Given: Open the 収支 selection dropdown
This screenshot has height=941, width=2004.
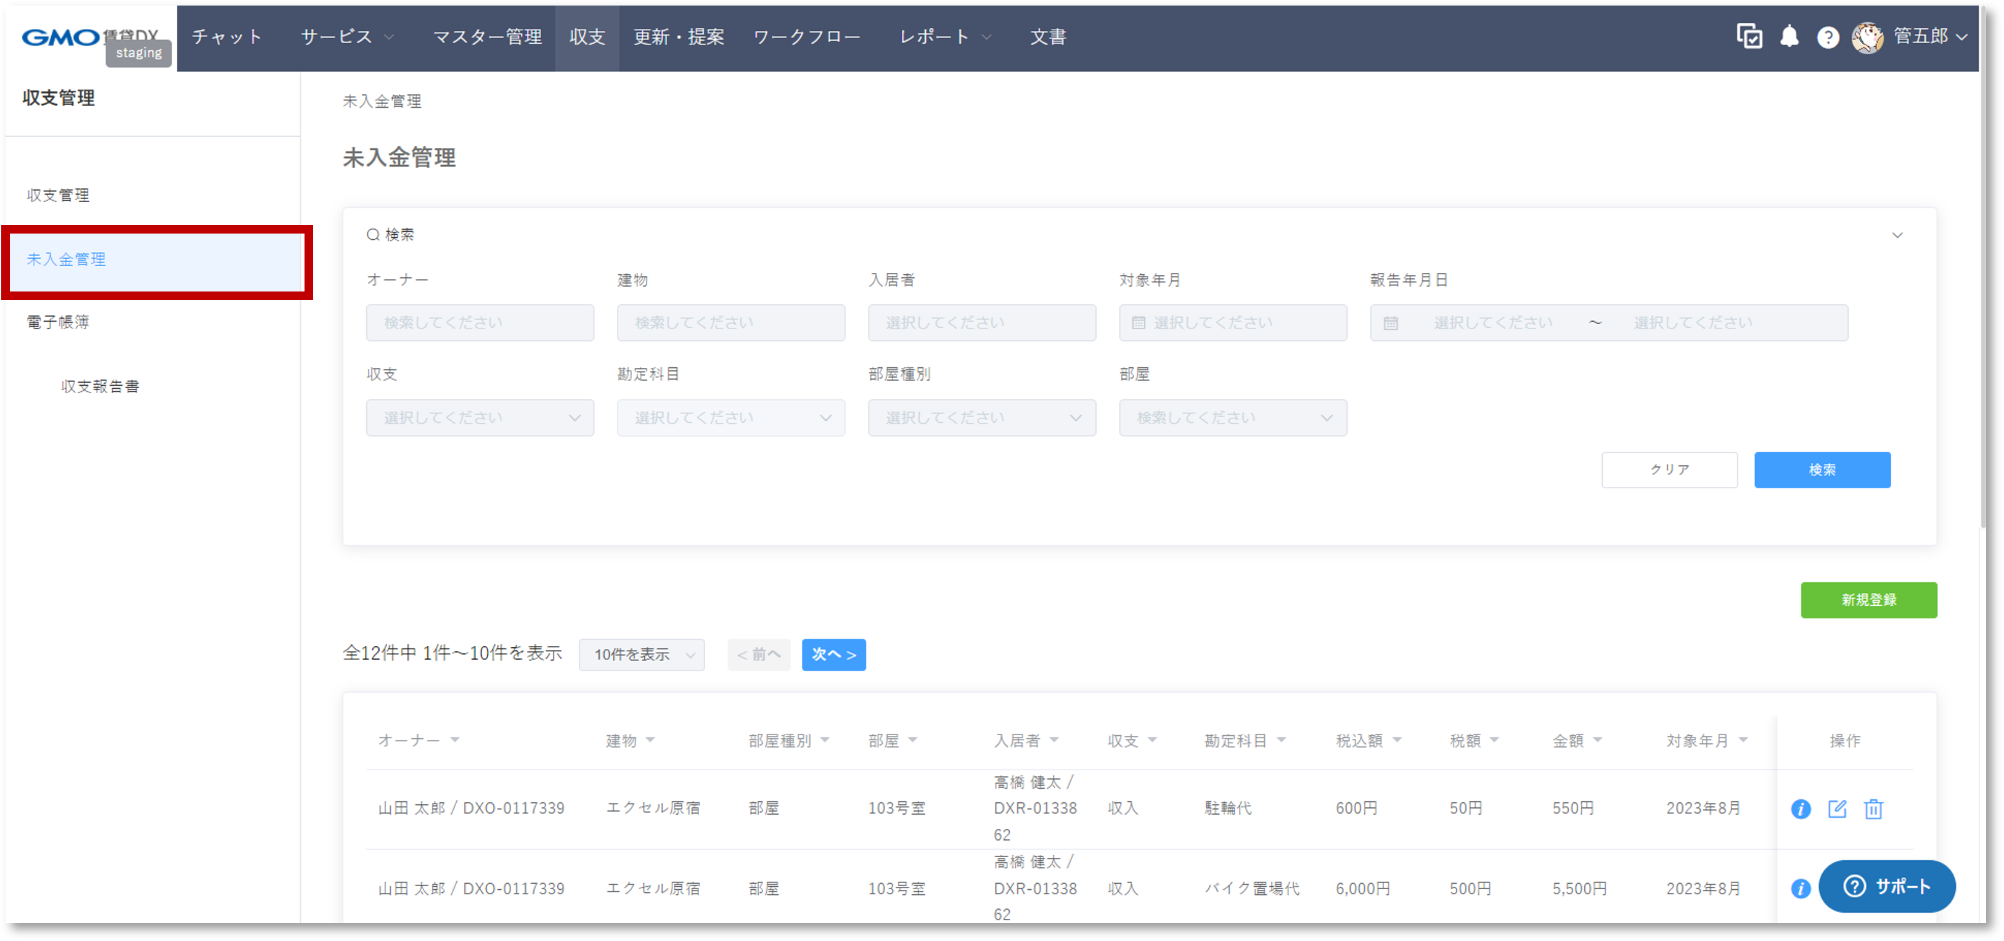Looking at the screenshot, I should coord(480,418).
